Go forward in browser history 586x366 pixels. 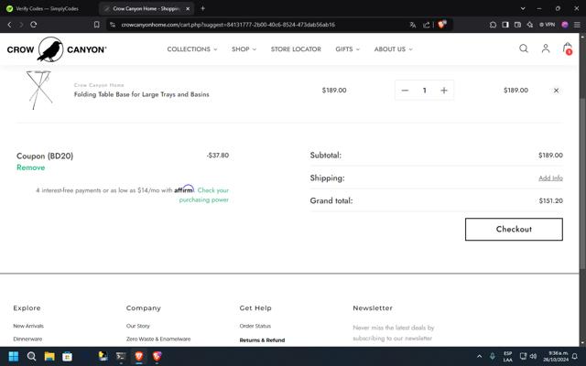pos(21,25)
